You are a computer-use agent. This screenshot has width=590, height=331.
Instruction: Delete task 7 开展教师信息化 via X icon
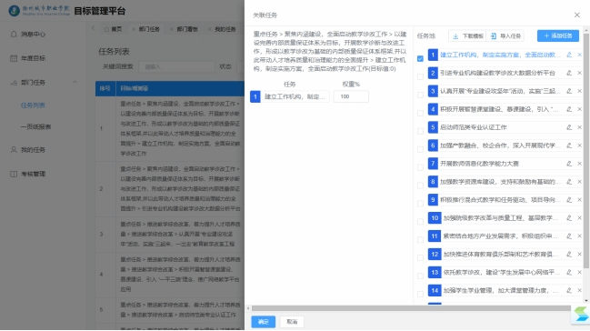(x=579, y=164)
